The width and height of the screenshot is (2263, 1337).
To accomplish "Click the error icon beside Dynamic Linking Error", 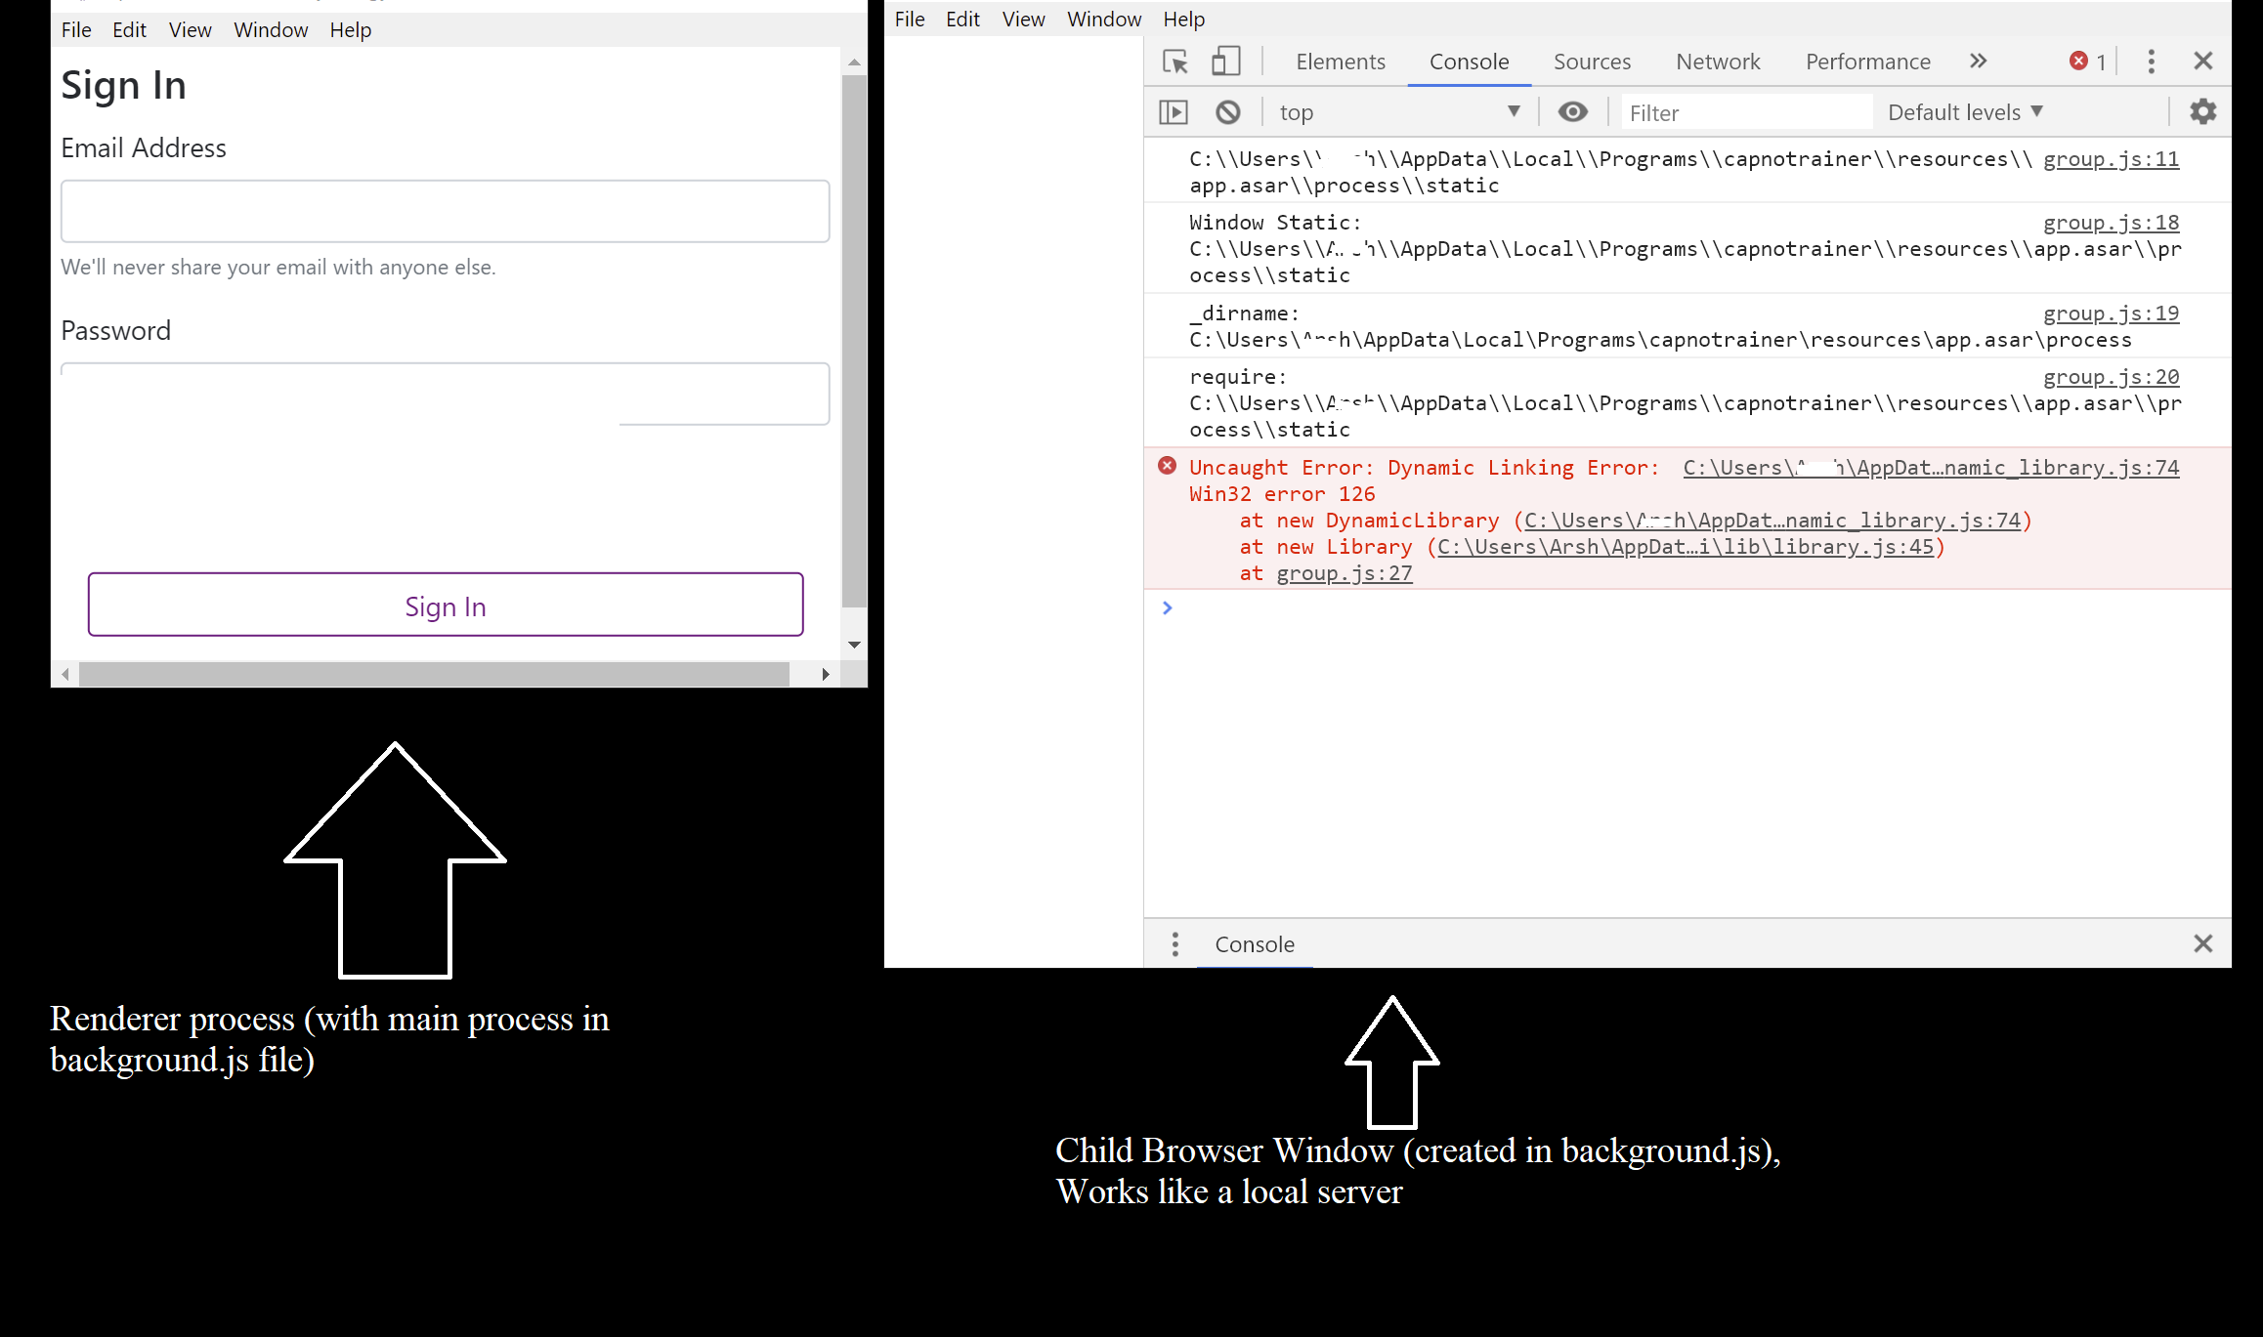I will pyautogui.click(x=1167, y=467).
